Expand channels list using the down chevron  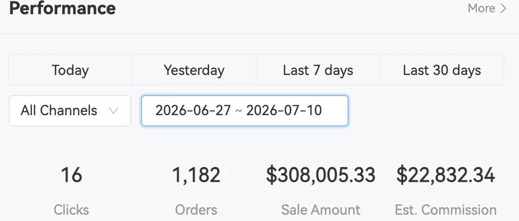[113, 111]
